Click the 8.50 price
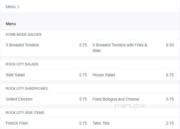Screen dimensions: 180x129 tap(170, 45)
